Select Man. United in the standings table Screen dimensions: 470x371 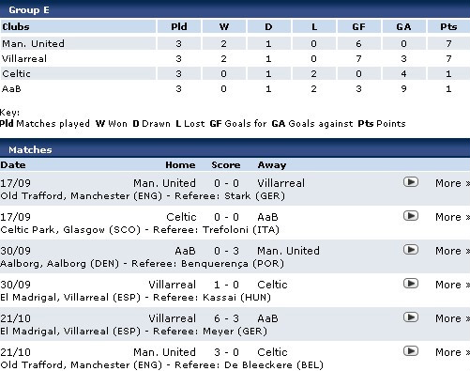(33, 43)
